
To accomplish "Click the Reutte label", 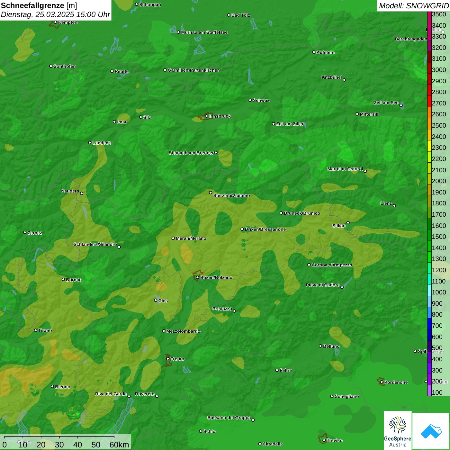I will point(122,71).
